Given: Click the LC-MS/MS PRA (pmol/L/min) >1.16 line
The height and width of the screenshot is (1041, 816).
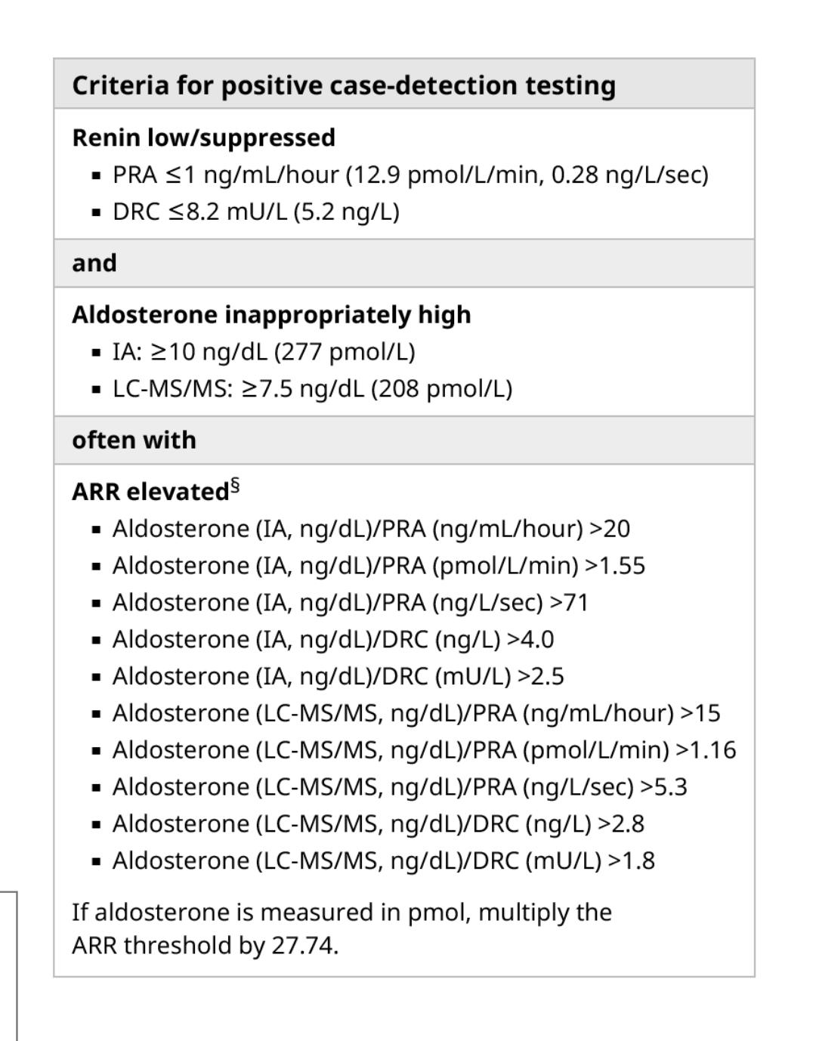Looking at the screenshot, I should 424,750.
